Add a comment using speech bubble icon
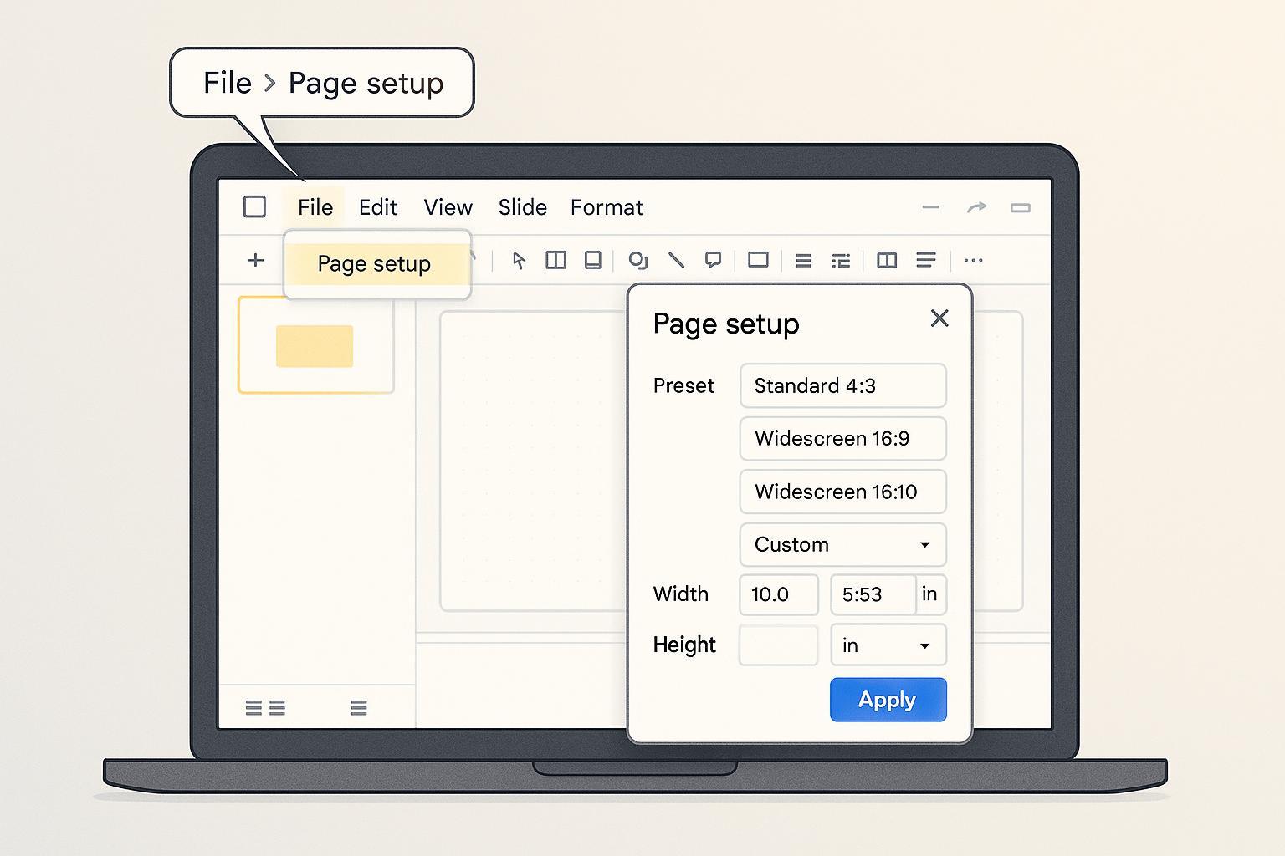Image resolution: width=1285 pixels, height=856 pixels. (713, 261)
